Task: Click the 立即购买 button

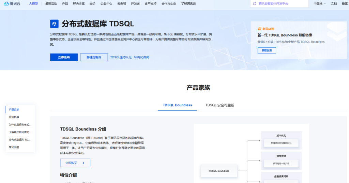Action: click(75, 163)
